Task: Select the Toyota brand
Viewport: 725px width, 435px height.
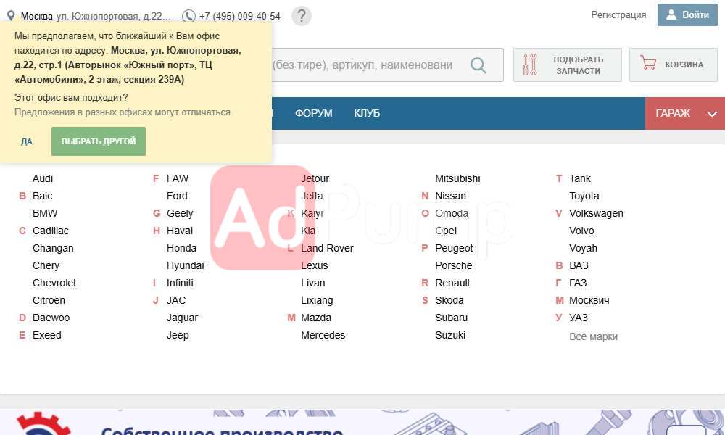Action: tap(584, 196)
